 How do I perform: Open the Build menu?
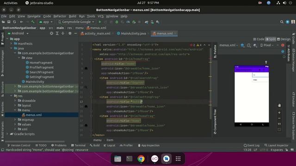point(73,16)
